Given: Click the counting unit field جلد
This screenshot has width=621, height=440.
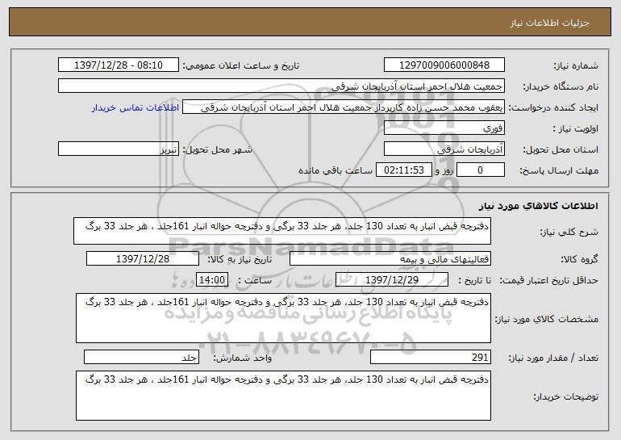Looking at the screenshot, I should click(141, 357).
